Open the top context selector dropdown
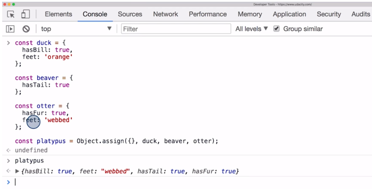372x189 pixels. (x=76, y=29)
